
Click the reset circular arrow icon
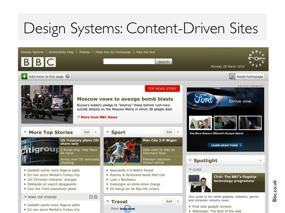click(x=232, y=77)
